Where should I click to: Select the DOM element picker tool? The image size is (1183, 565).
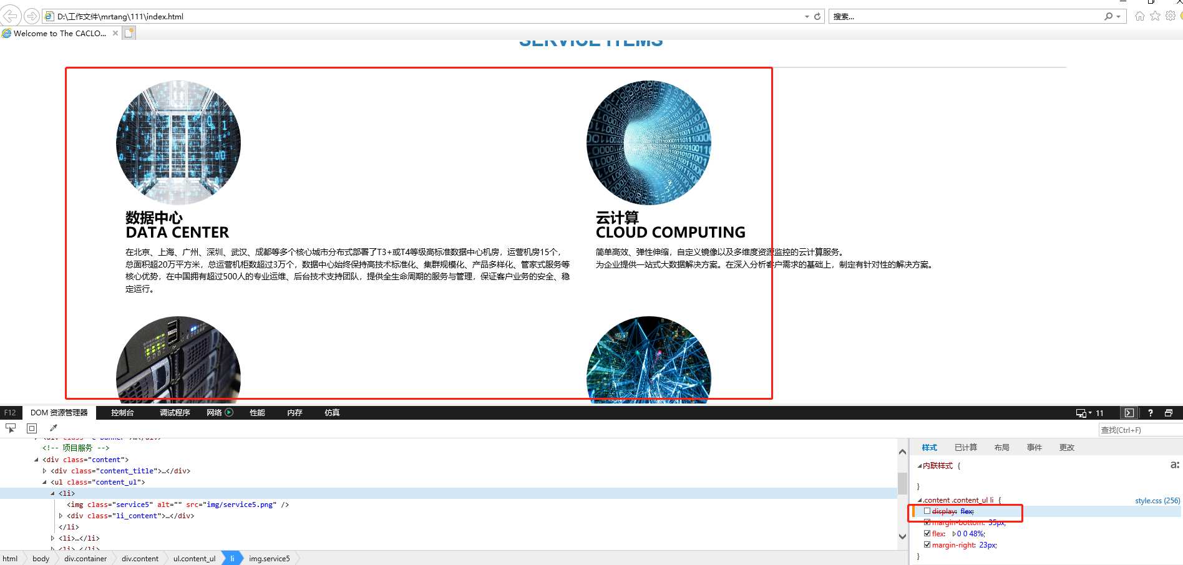11,428
